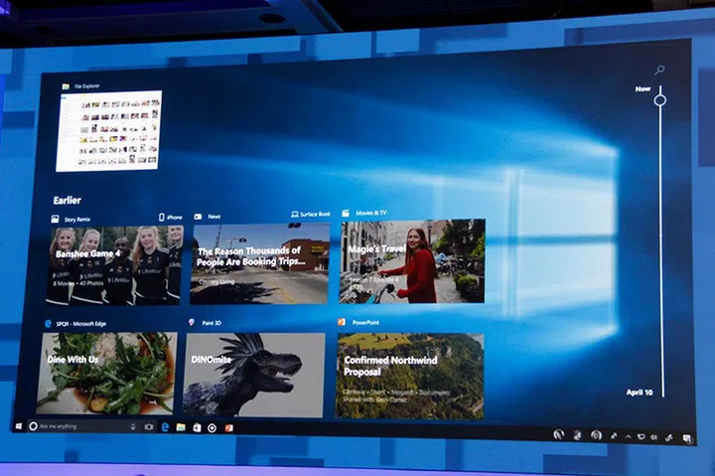Open DINOmite Paint 3D activity card
This screenshot has height=476, width=715.
pyautogui.click(x=254, y=374)
